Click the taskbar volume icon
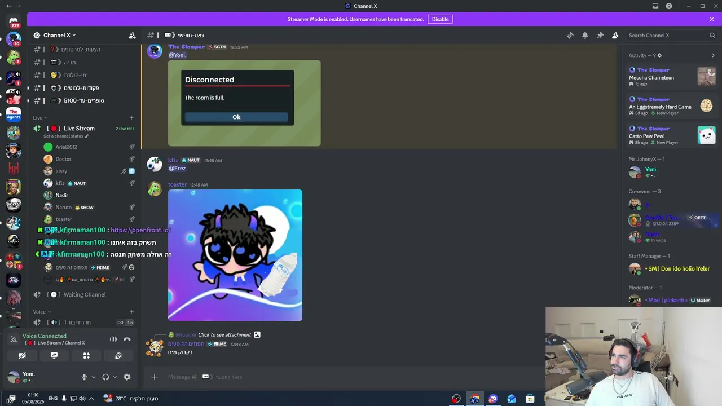722x406 pixels. [x=82, y=399]
